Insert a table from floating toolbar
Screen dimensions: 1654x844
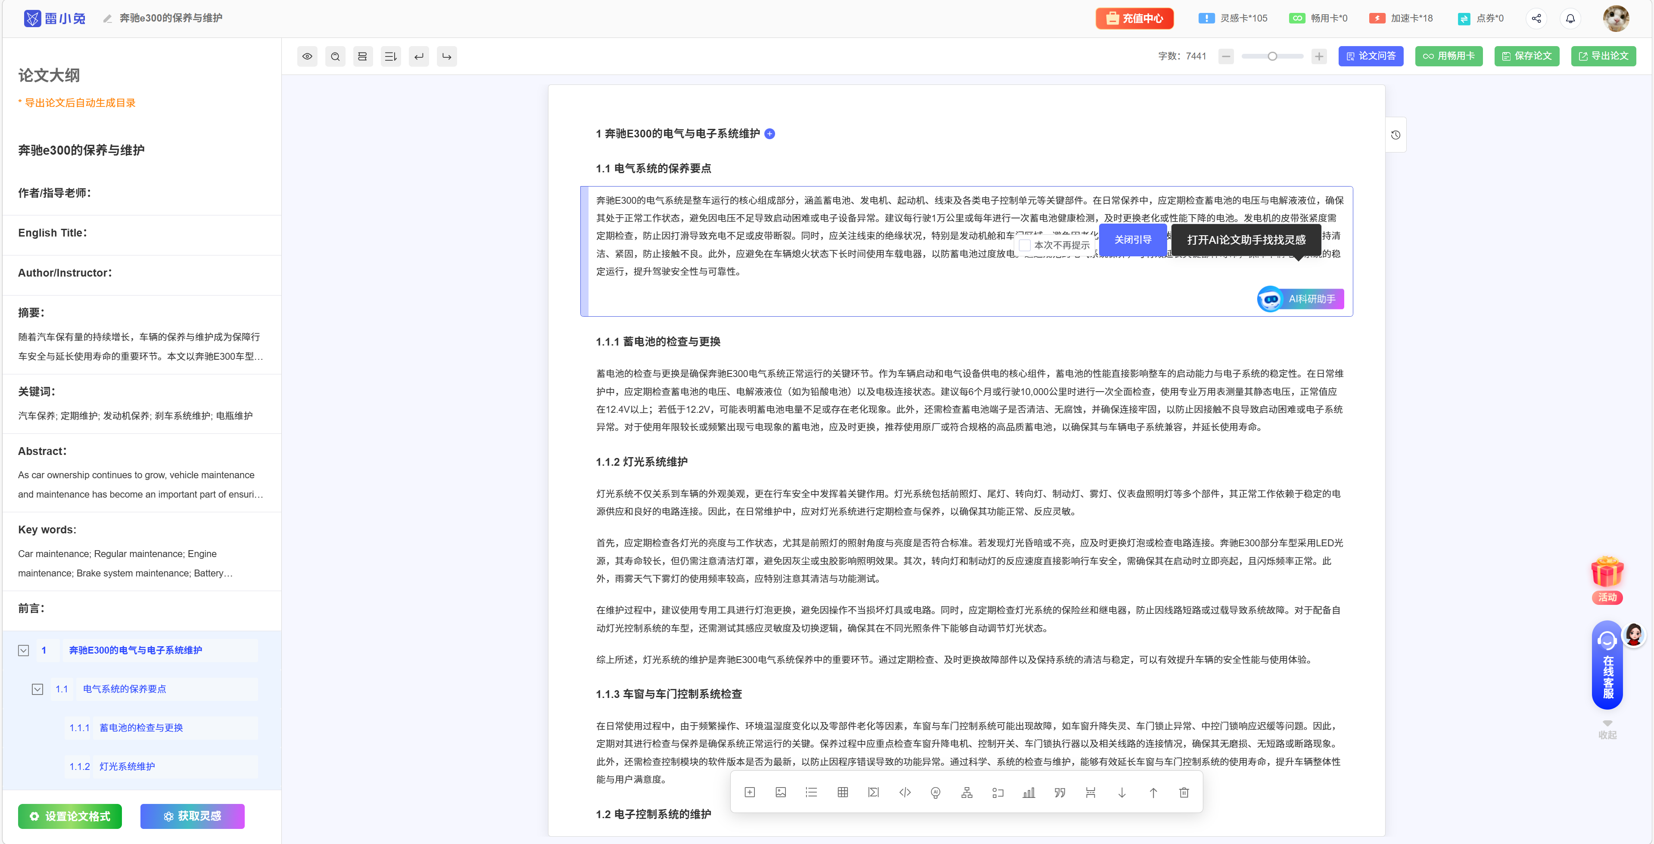point(842,793)
